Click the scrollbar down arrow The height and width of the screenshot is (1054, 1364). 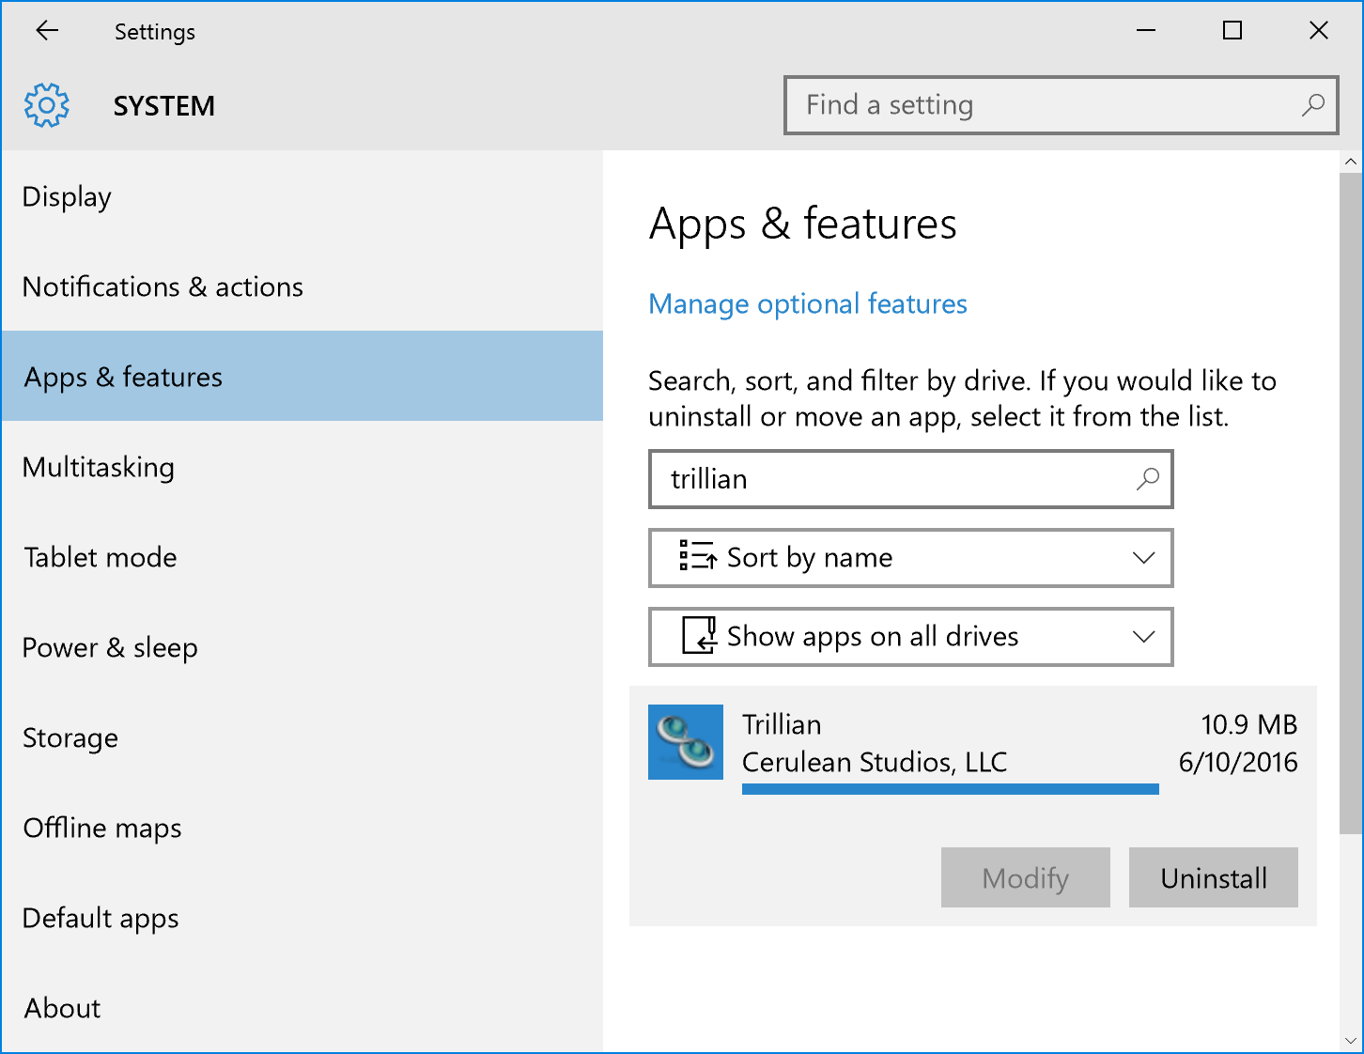coord(1351,1041)
